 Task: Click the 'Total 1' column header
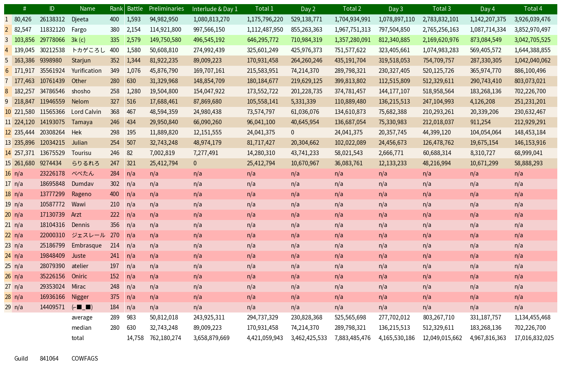tap(264, 9)
